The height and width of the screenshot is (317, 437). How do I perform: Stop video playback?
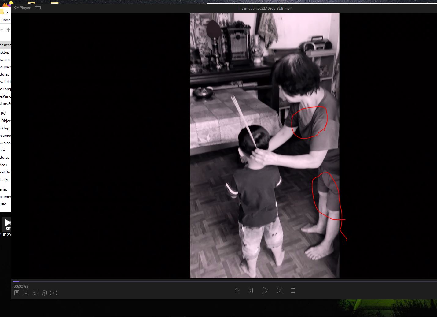click(x=293, y=290)
